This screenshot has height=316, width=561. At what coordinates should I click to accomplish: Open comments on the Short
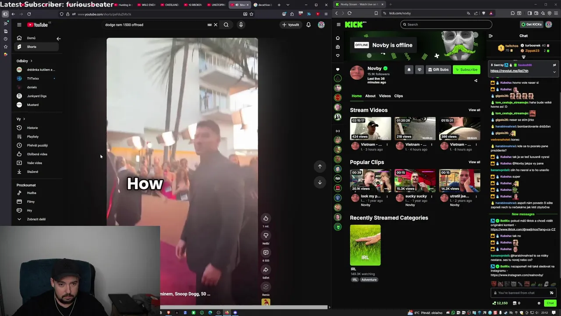266,252
